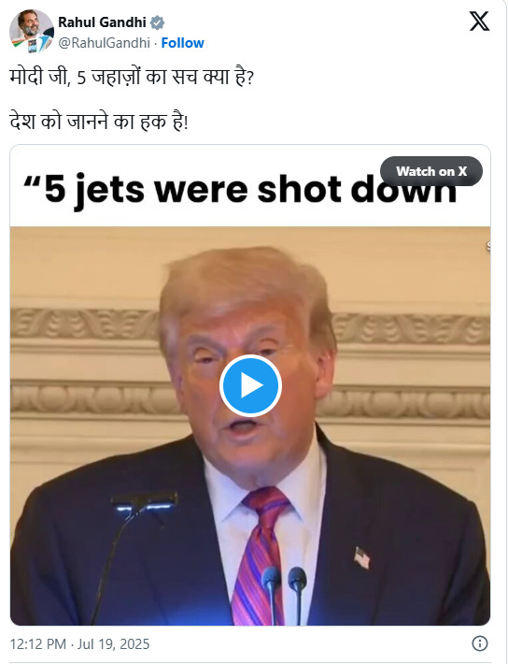Click the Watch on X button

[x=431, y=171]
